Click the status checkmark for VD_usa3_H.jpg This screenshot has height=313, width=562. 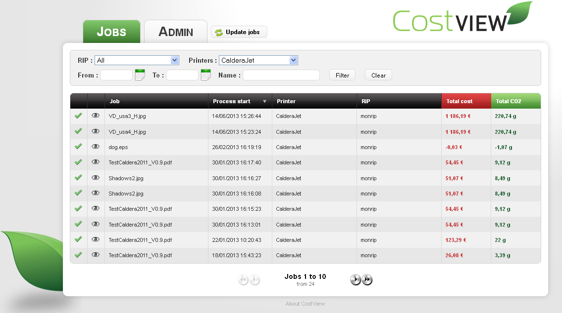pyautogui.click(x=78, y=116)
